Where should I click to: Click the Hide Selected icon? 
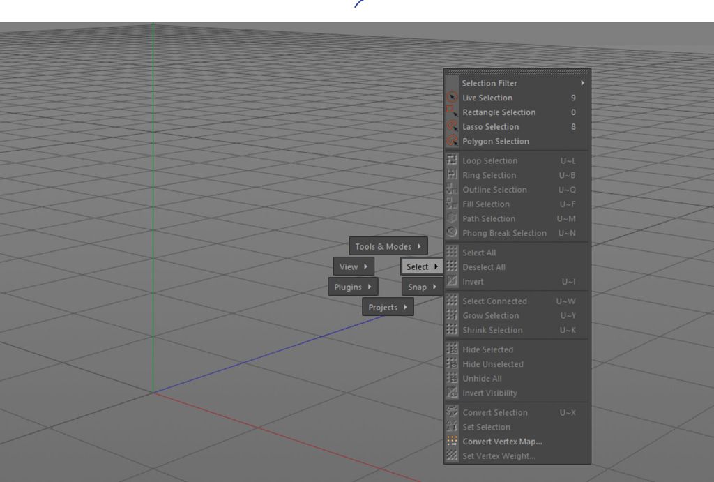click(452, 349)
